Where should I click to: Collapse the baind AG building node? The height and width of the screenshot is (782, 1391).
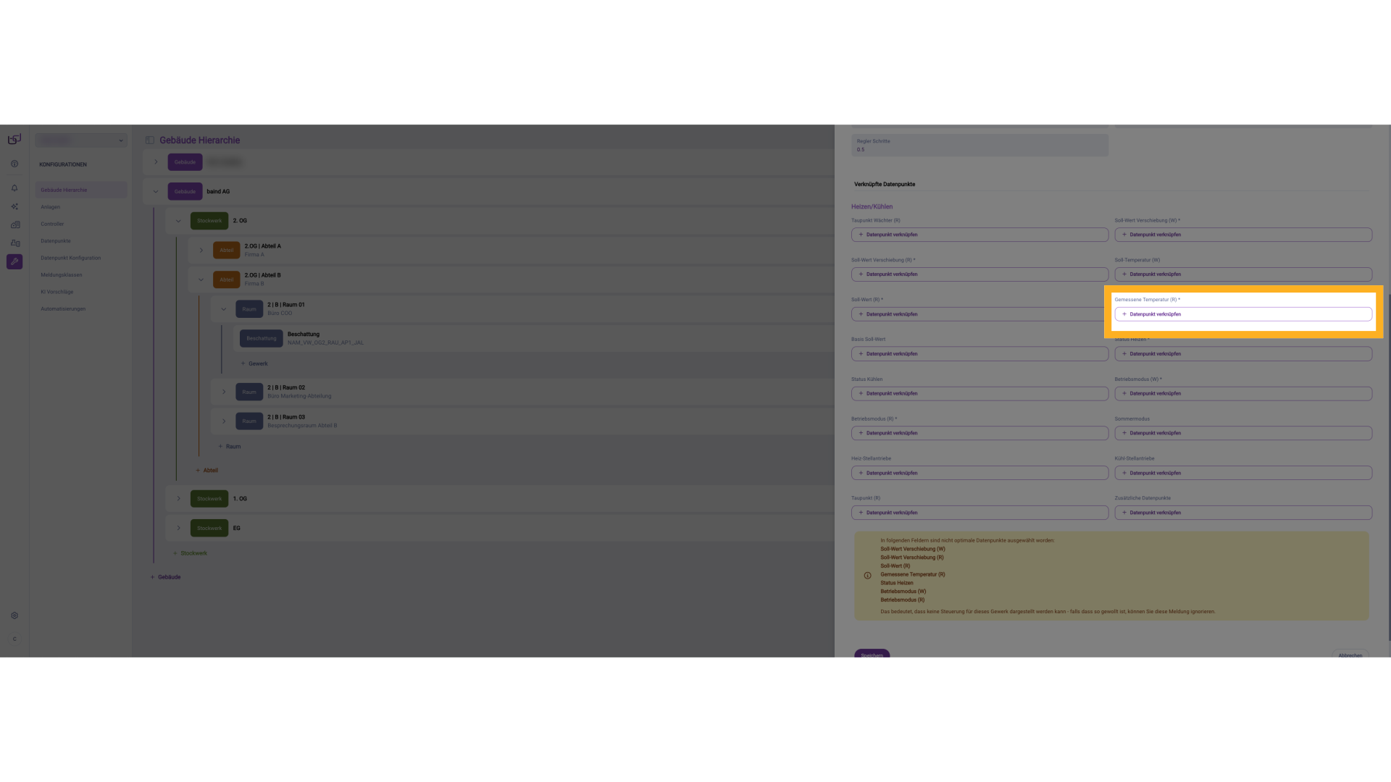(x=156, y=192)
